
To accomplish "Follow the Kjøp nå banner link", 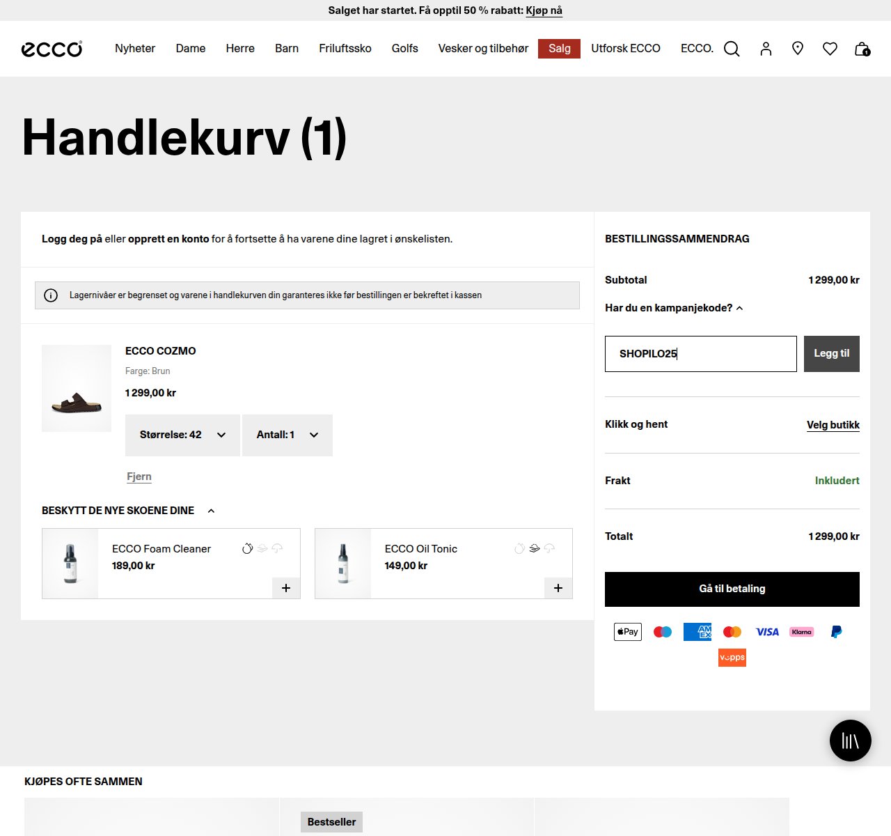I will coord(544,10).
